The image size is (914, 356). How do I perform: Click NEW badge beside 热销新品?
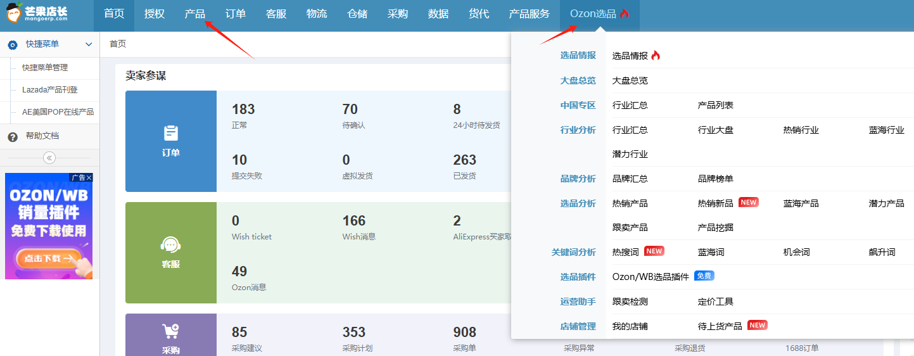pyautogui.click(x=749, y=203)
